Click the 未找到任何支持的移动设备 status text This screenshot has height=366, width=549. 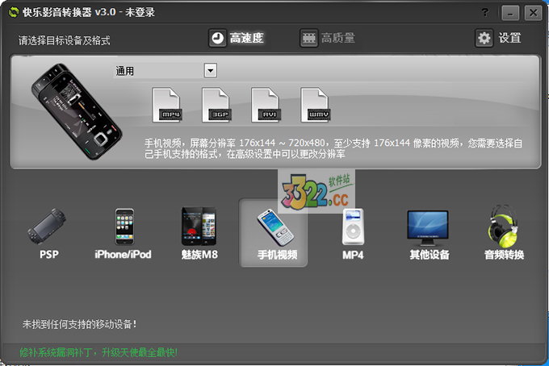[79, 324]
